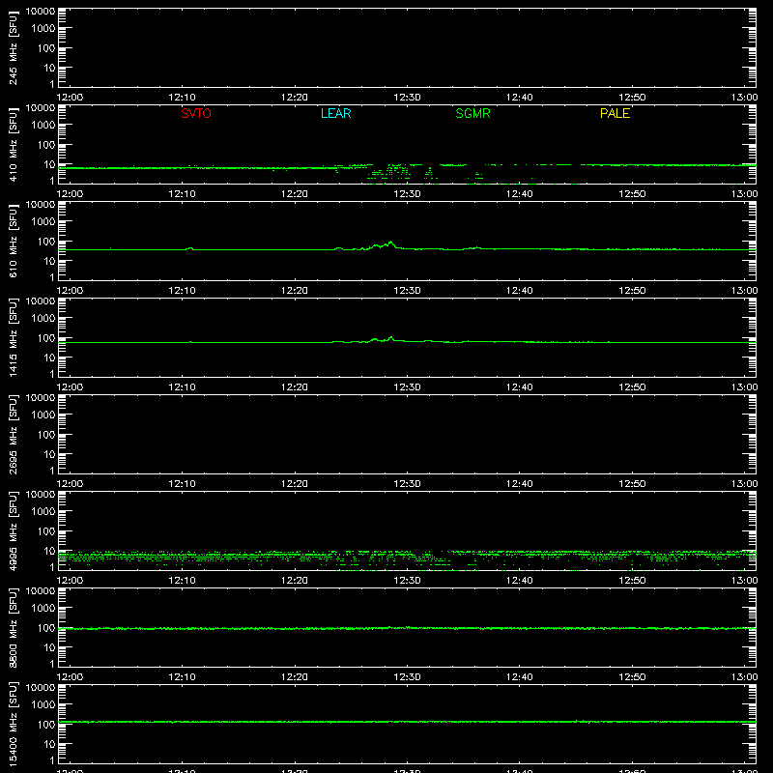Select the 1415 MHz [SFU] axis title

click(14, 337)
